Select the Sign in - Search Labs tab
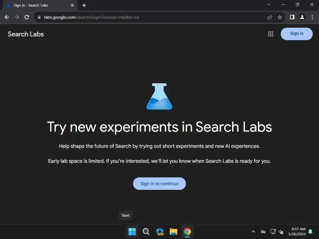Screen dimensions: 319x239 40,5
